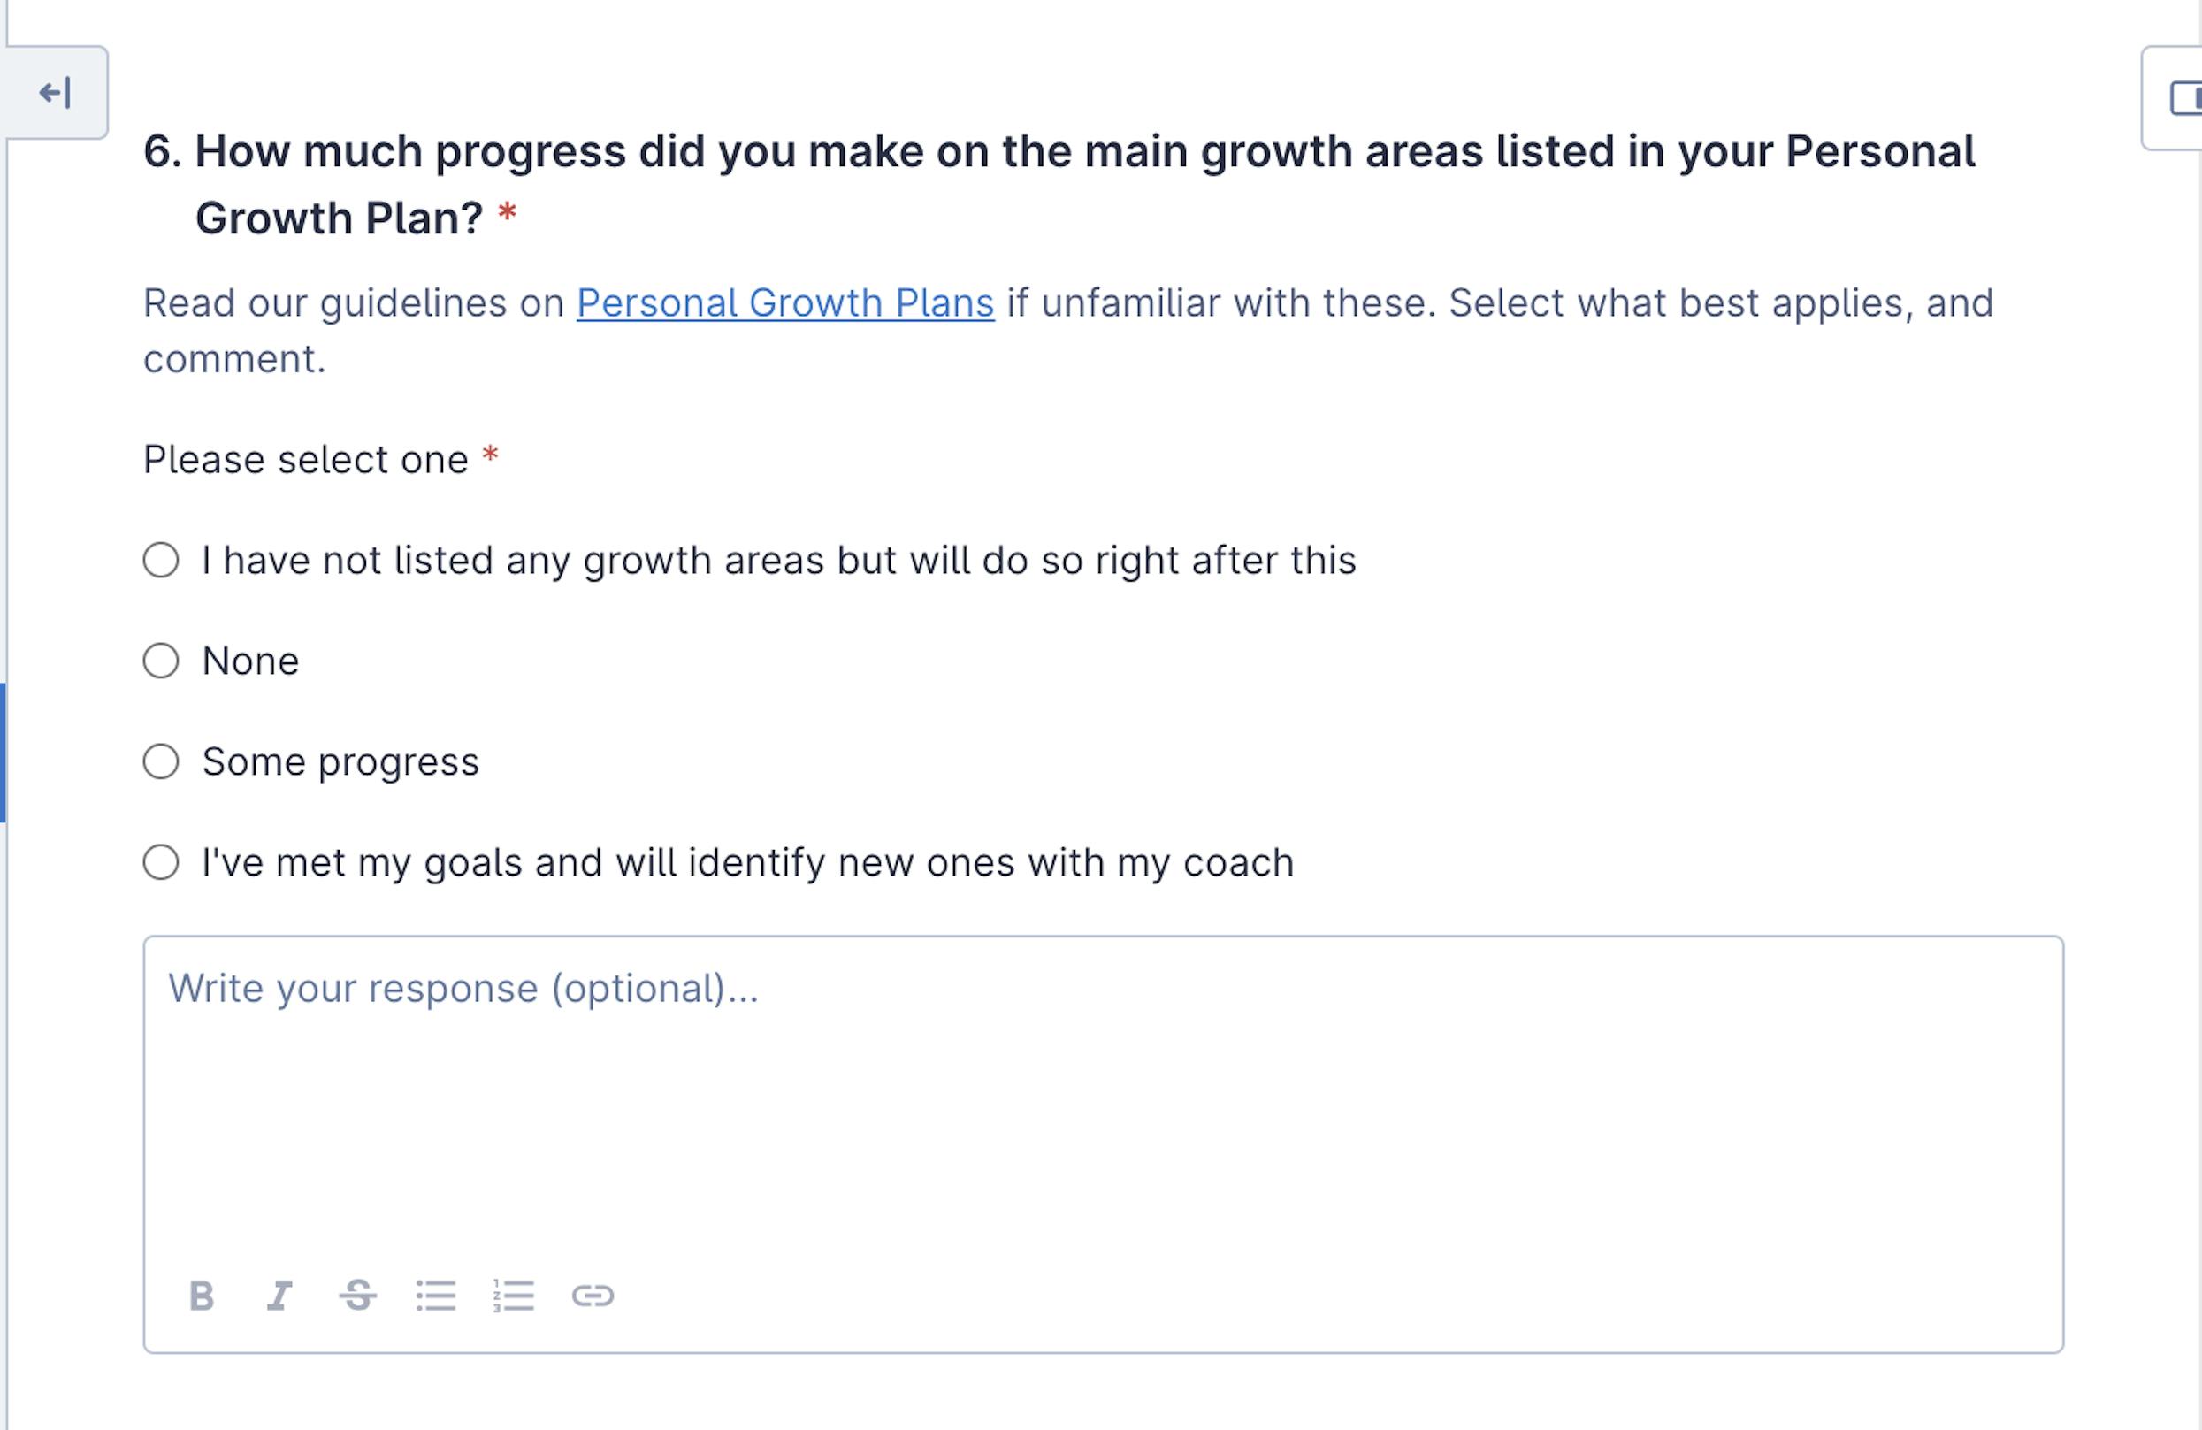Image resolution: width=2202 pixels, height=1430 pixels.
Task: Apply strikethrough formatting in the editor
Action: click(357, 1296)
